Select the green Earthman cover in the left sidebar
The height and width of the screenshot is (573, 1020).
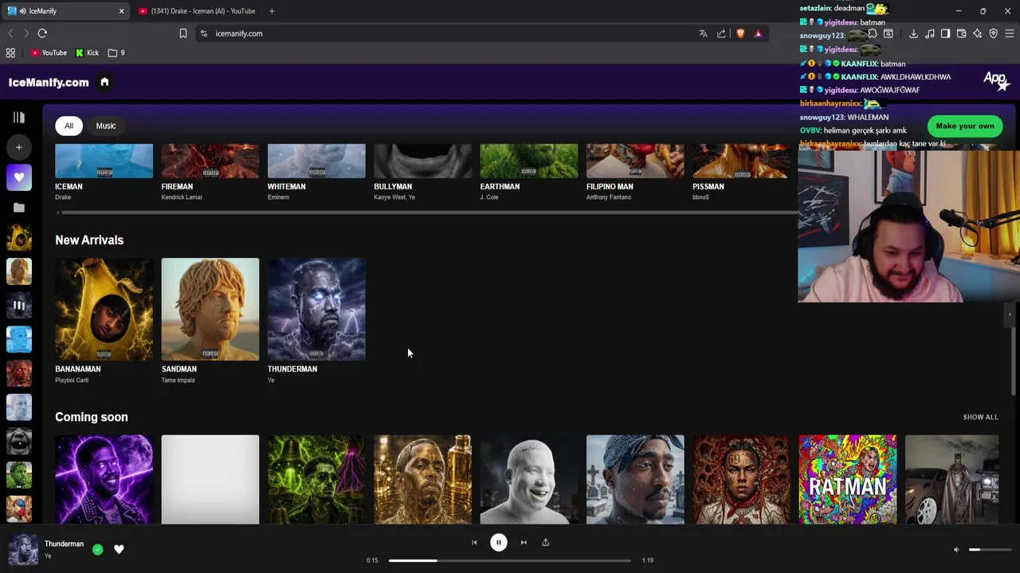click(x=19, y=475)
